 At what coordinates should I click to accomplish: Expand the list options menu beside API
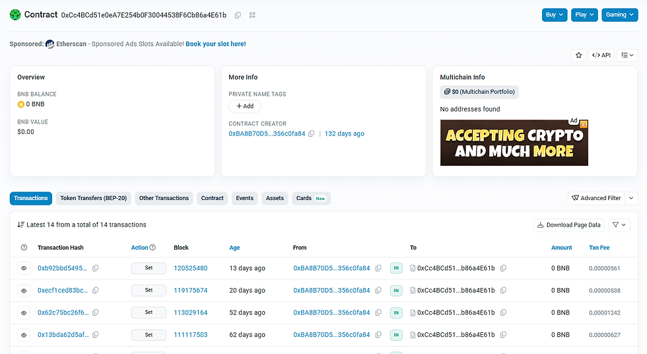pyautogui.click(x=627, y=55)
